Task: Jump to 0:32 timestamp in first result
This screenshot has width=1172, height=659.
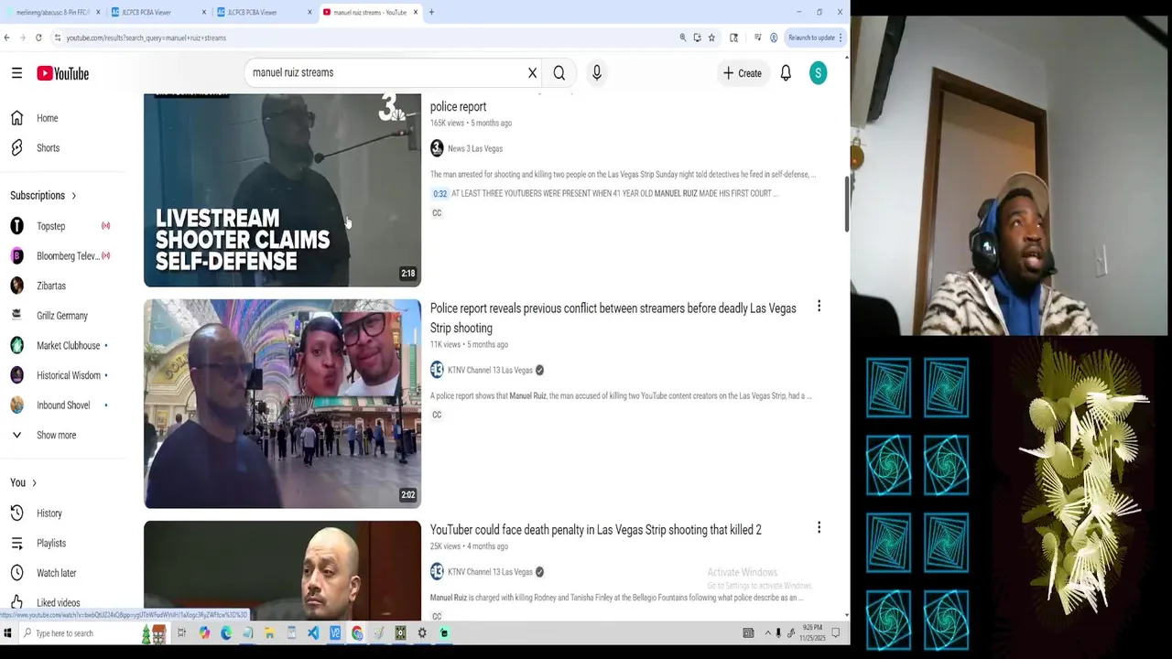Action: [440, 194]
